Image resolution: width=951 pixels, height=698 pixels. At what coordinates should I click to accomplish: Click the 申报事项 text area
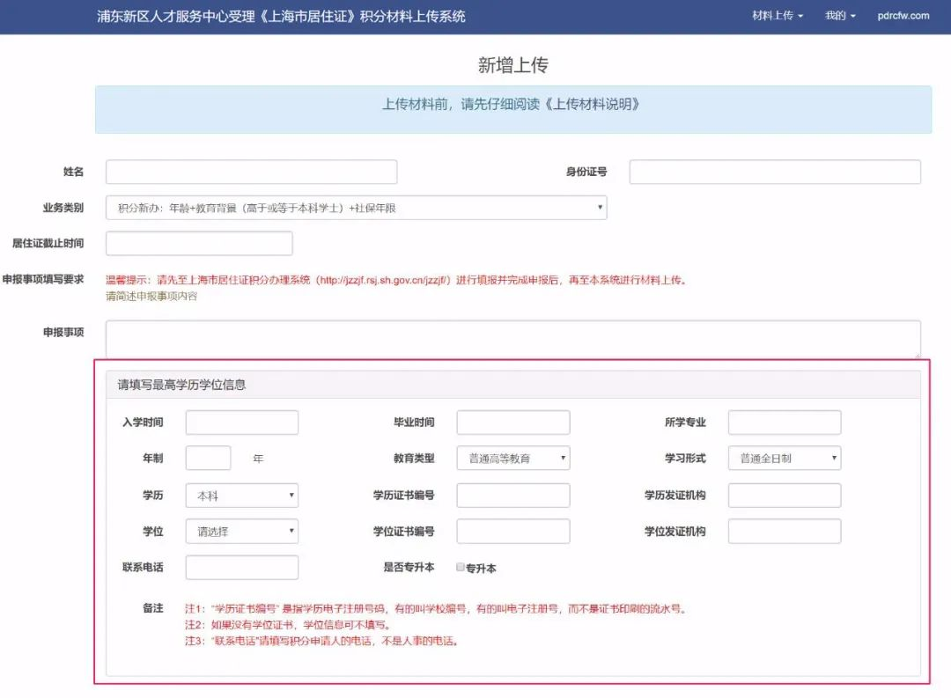pos(512,339)
